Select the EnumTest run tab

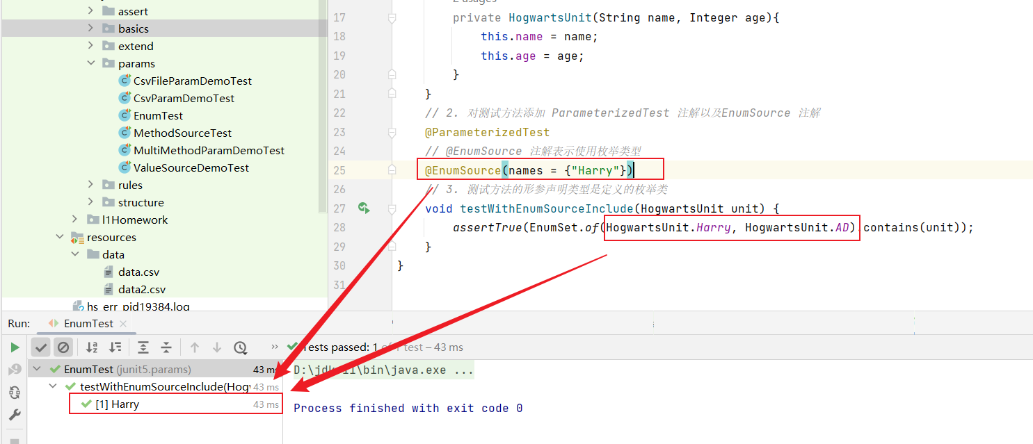pyautogui.click(x=88, y=323)
